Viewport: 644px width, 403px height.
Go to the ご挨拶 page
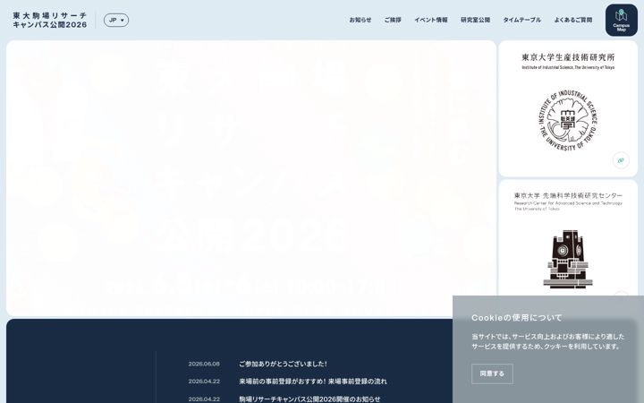pyautogui.click(x=393, y=20)
